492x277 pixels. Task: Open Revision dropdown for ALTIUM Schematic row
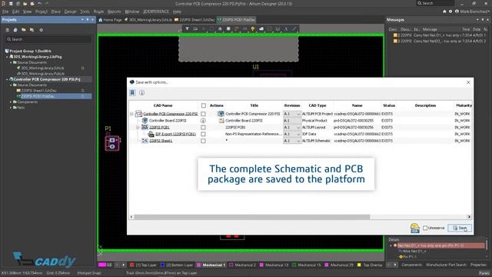pos(298,141)
